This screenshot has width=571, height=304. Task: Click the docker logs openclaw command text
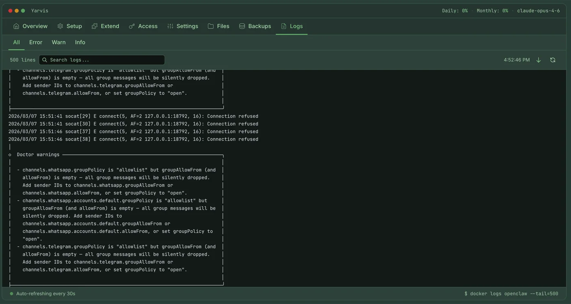pos(511,293)
